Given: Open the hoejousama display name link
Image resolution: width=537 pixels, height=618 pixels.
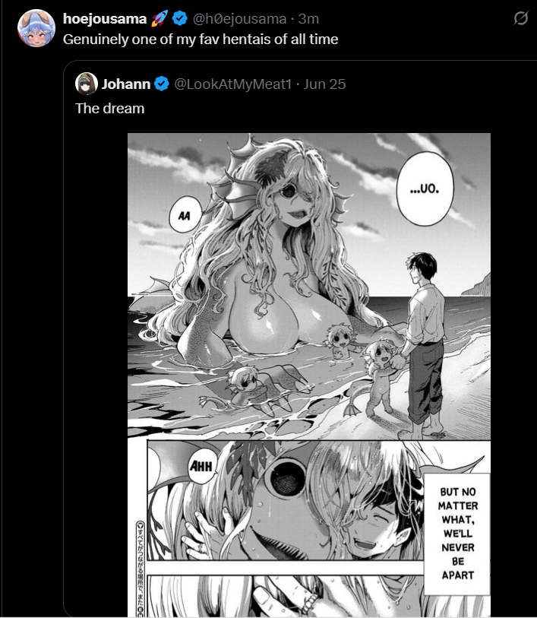Looking at the screenshot, I should 105,18.
